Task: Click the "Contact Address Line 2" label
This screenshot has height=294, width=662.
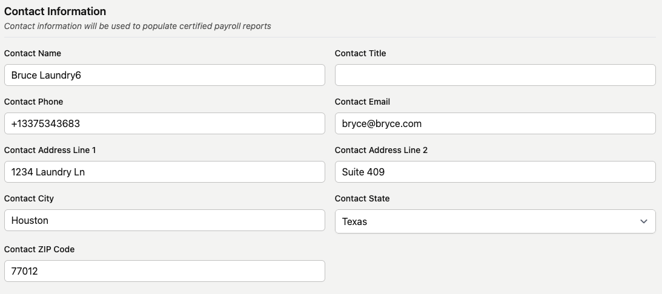Action: point(381,150)
